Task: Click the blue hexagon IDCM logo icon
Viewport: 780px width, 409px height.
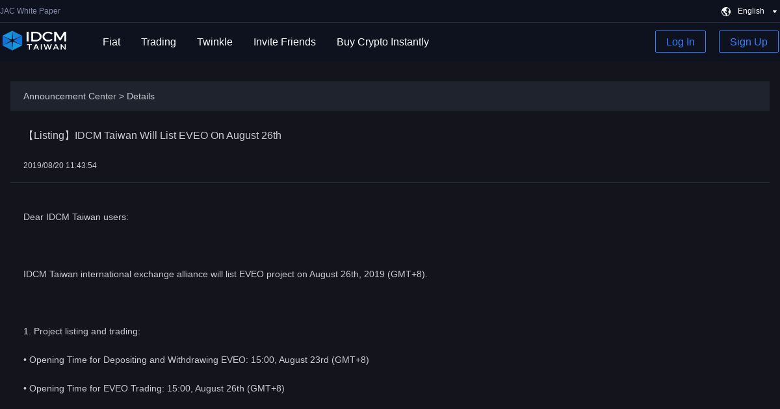Action: [12, 41]
